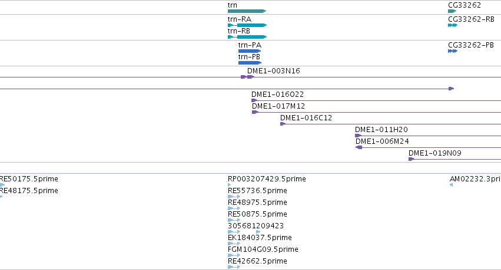
Task: Select the trn-RB transcript bar
Action: (247, 37)
